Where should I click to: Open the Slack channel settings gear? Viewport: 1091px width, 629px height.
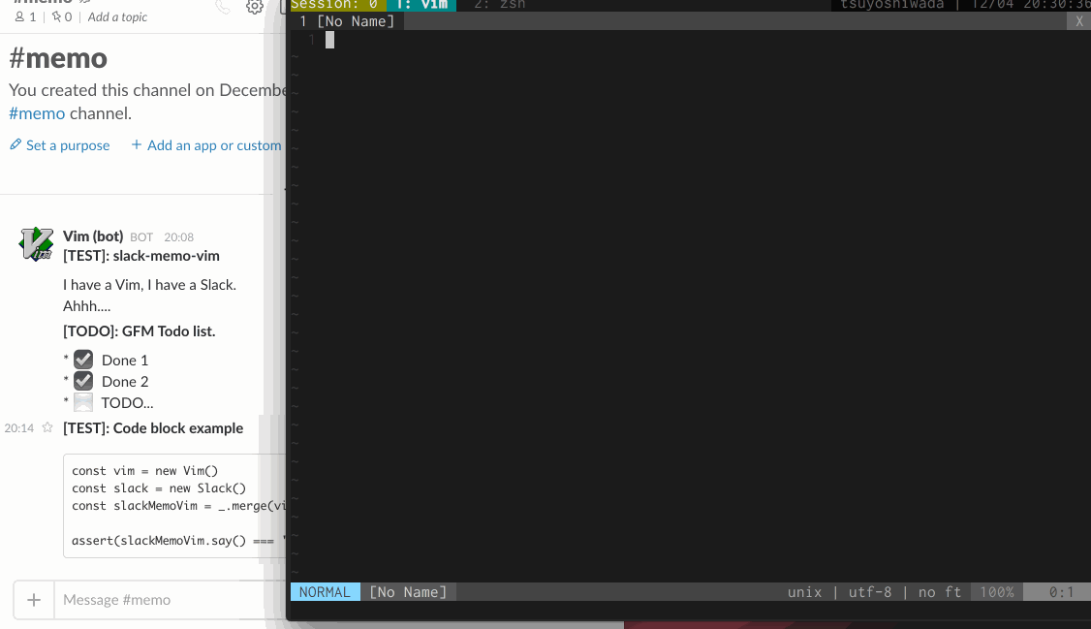255,7
